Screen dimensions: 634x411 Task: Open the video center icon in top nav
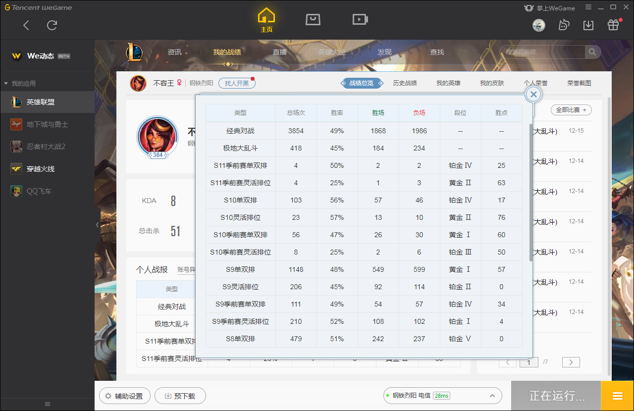coord(360,20)
